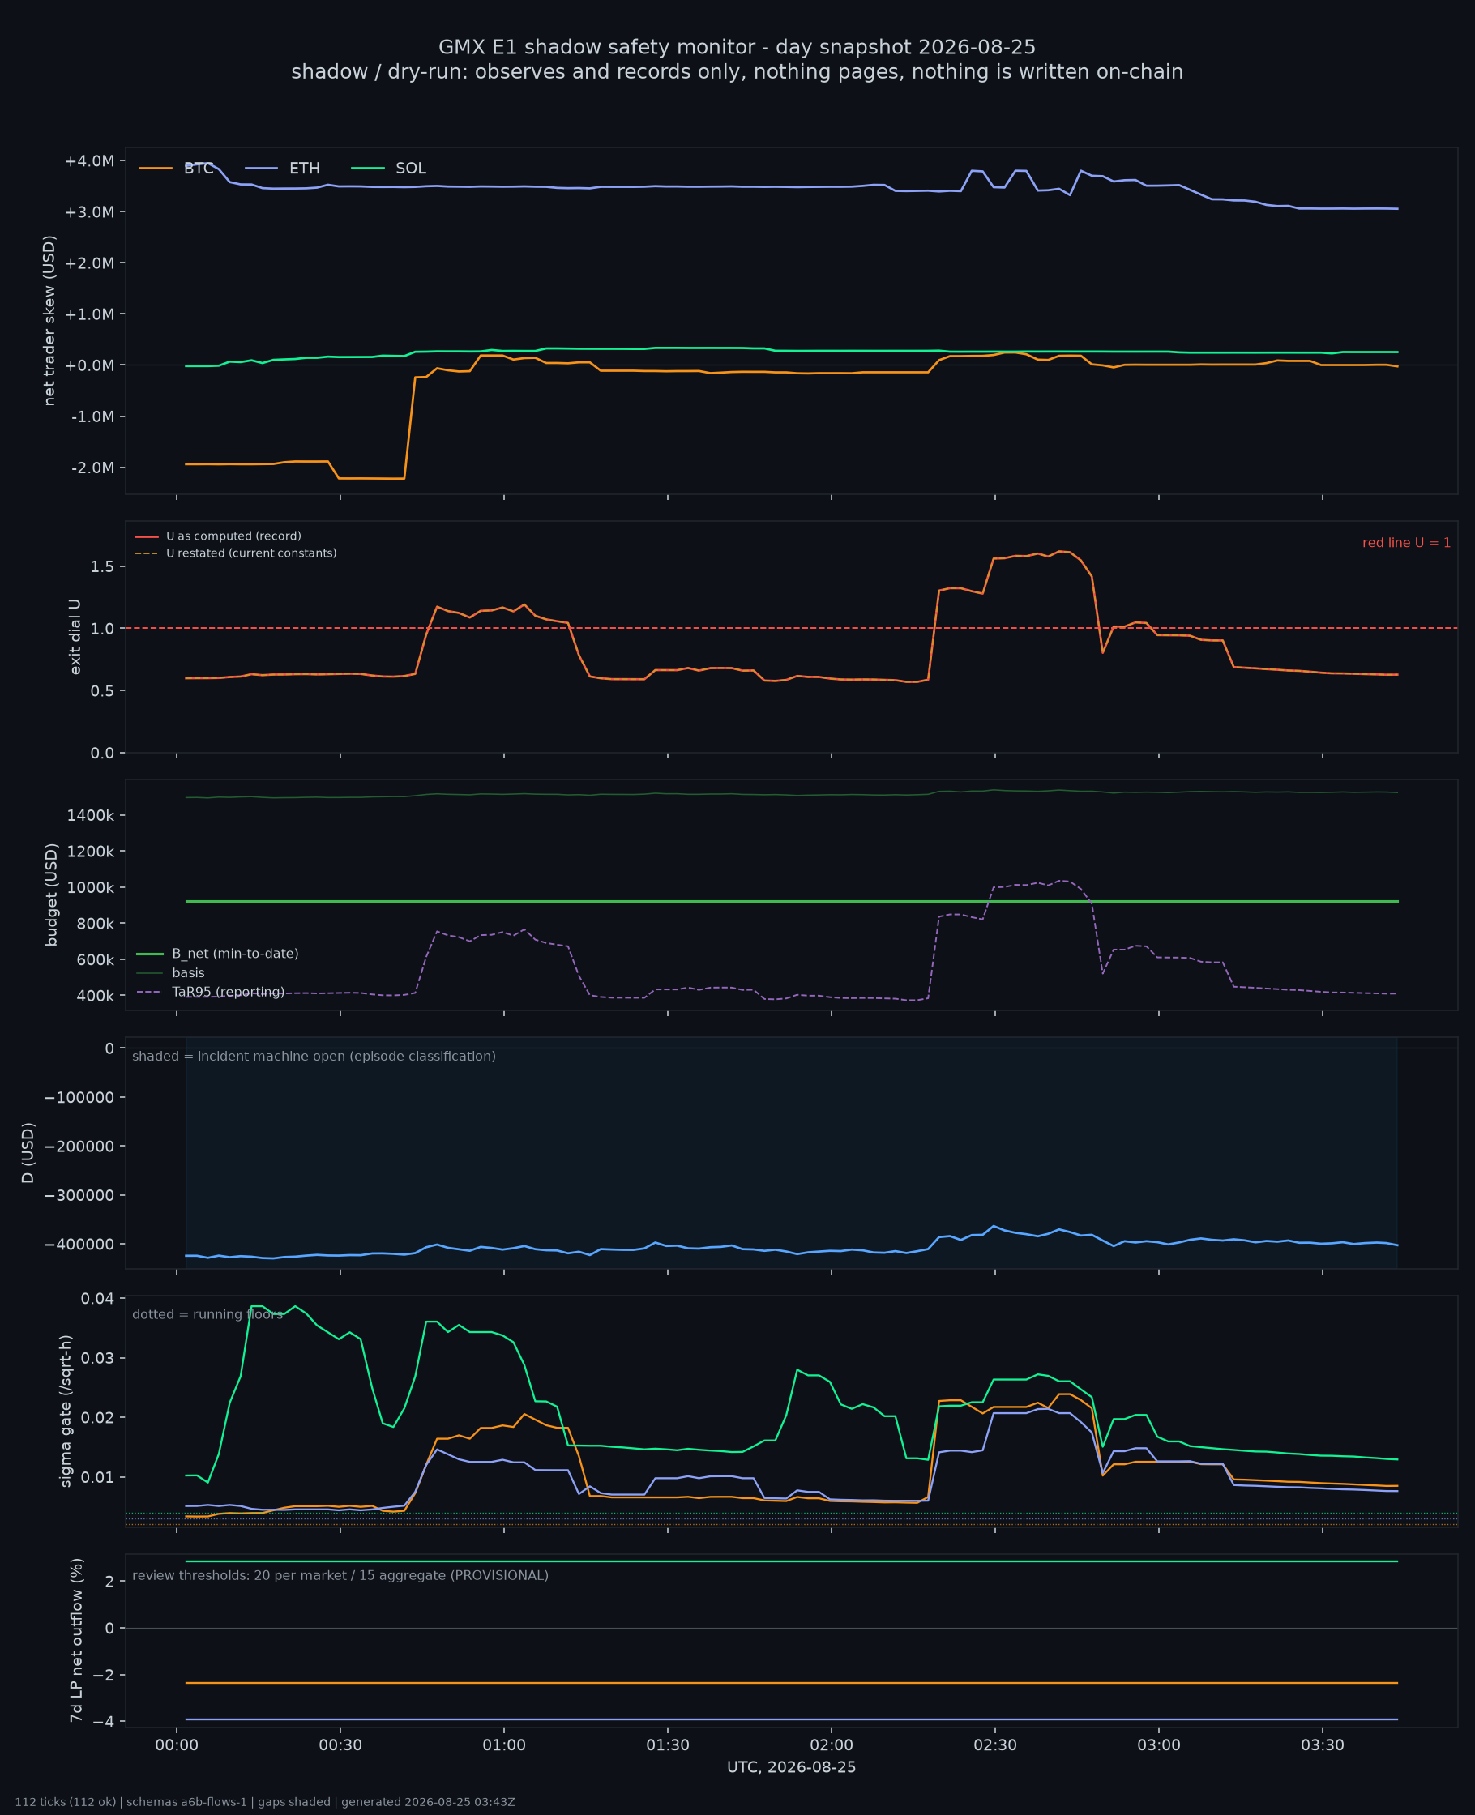Click the 'schemas a6b-flows-1' footer text
The image size is (1475, 1815).
(186, 1802)
